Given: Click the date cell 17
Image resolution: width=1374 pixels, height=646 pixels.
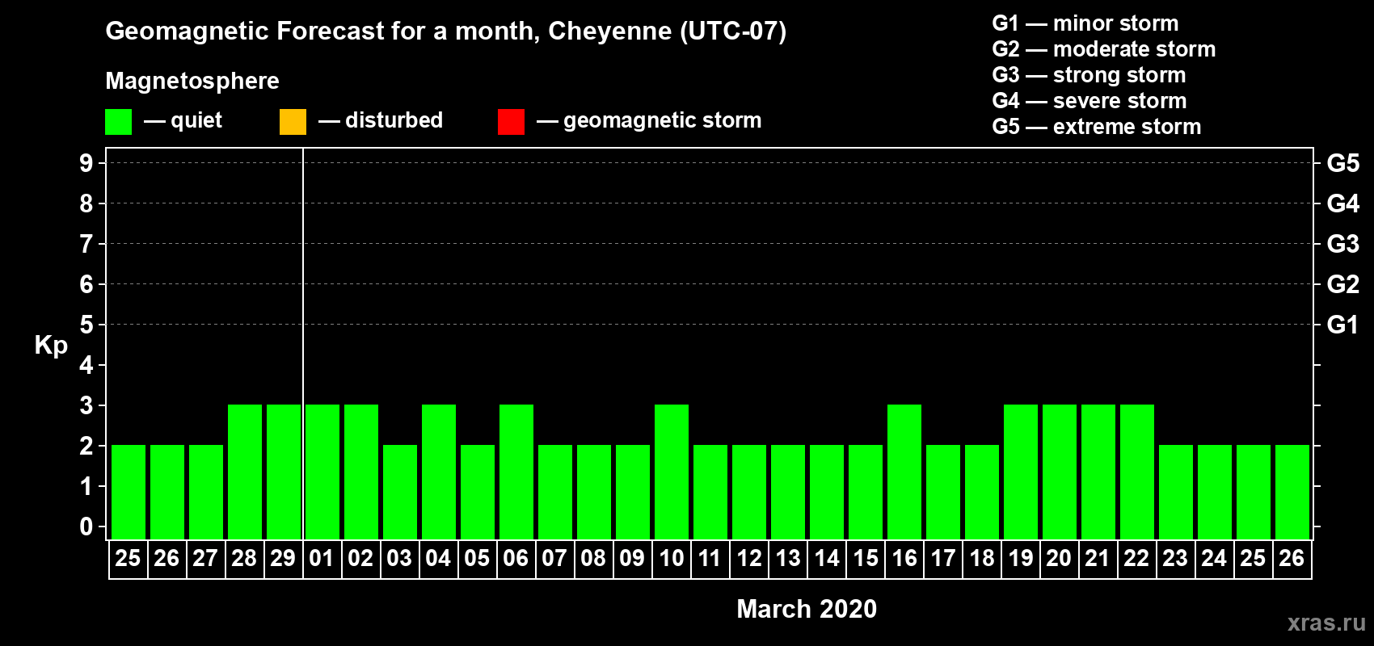Looking at the screenshot, I should click(x=942, y=559).
